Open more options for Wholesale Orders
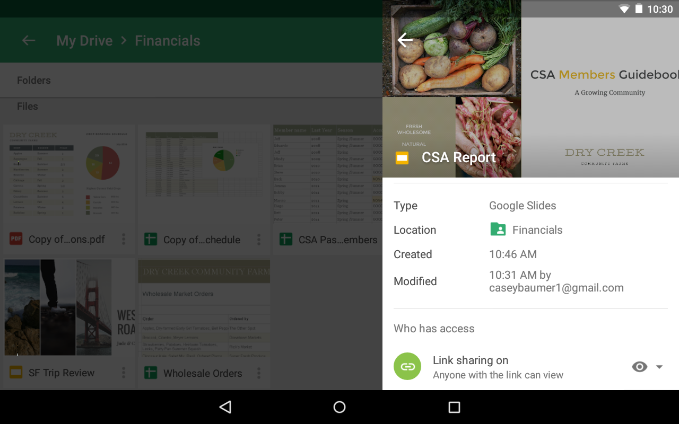679x424 pixels. pyautogui.click(x=259, y=373)
